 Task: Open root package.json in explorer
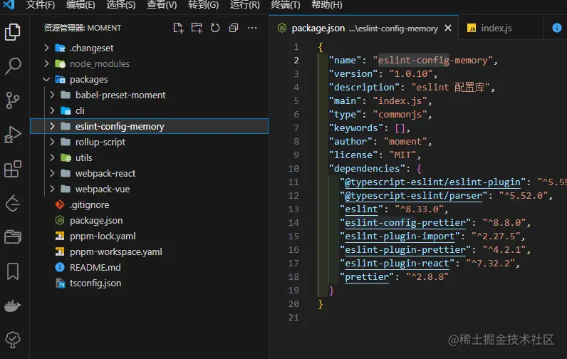pyautogui.click(x=96, y=220)
